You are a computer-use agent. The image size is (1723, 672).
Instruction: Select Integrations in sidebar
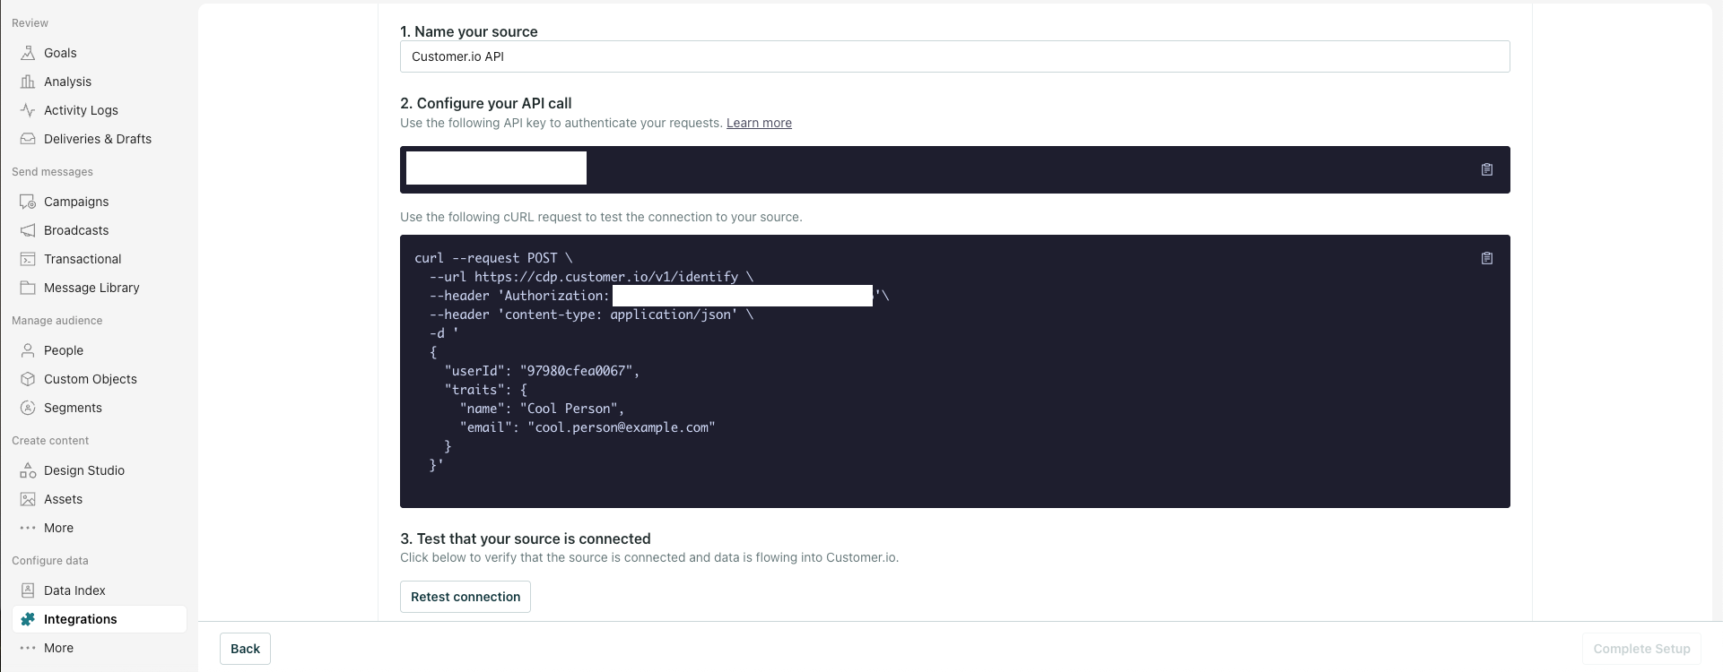coord(99,619)
